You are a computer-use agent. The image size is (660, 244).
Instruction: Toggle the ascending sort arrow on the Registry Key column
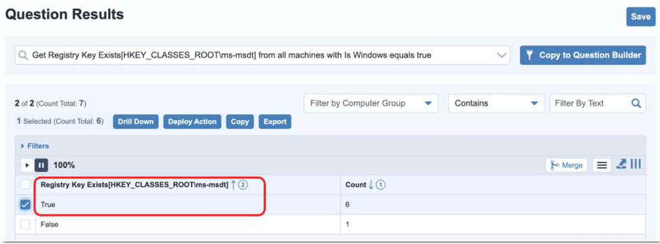point(233,185)
